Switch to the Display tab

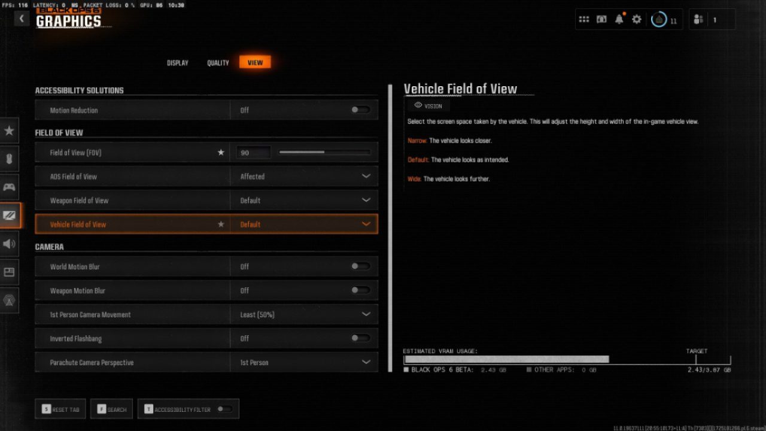point(177,63)
